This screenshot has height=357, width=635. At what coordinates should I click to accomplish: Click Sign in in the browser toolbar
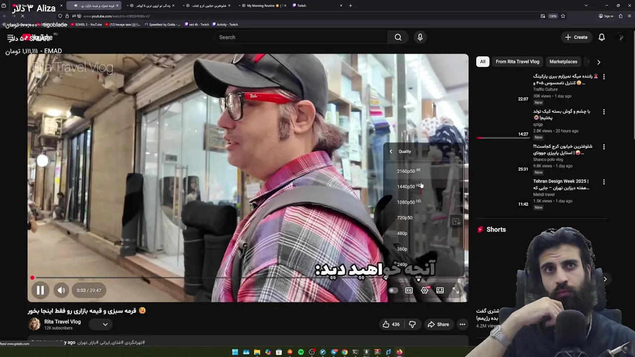[x=606, y=16]
